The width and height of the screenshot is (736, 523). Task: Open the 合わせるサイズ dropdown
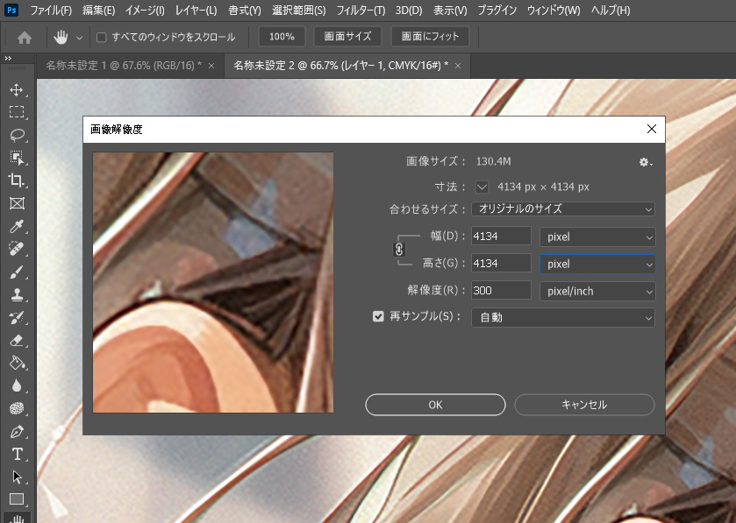pos(563,209)
